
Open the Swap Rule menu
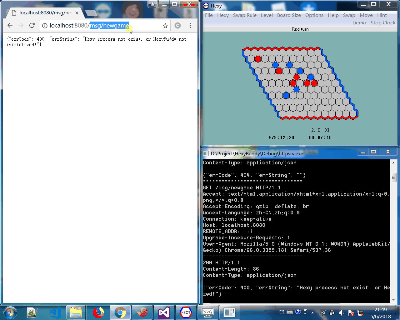pyautogui.click(x=245, y=15)
